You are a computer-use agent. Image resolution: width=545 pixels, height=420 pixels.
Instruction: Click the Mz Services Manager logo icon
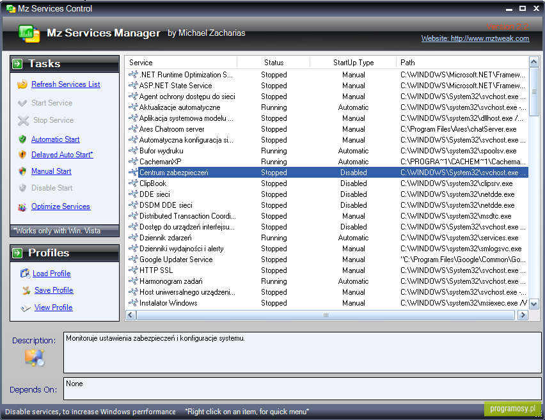point(29,34)
